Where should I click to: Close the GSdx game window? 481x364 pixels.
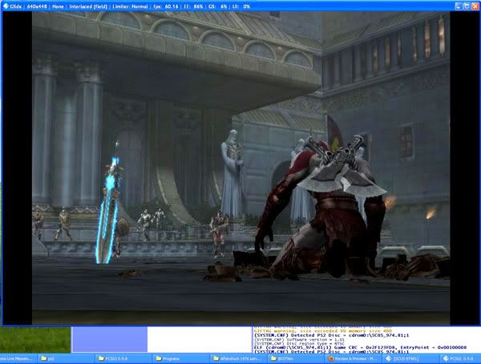pyautogui.click(x=475, y=6)
